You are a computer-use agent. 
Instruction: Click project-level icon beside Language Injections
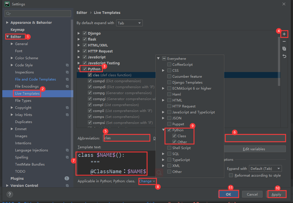pyautogui.click(x=67, y=150)
